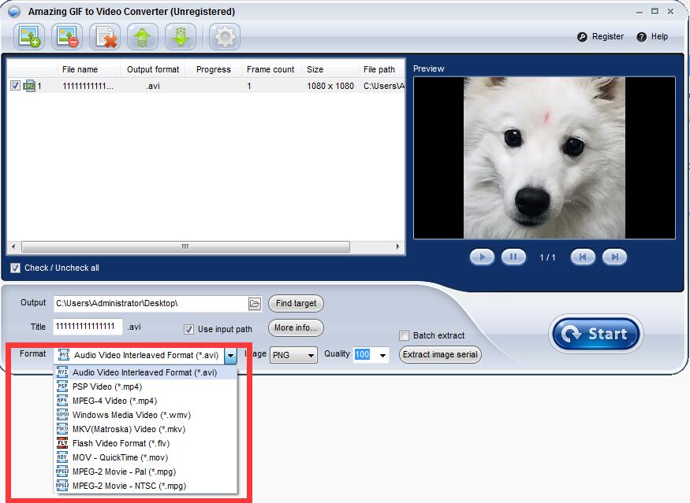
Task: Click the Remove selected file toolbar icon
Action: pos(67,36)
